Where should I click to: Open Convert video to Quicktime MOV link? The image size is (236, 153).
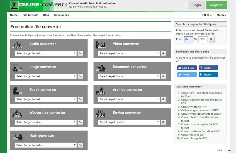(x=200, y=131)
